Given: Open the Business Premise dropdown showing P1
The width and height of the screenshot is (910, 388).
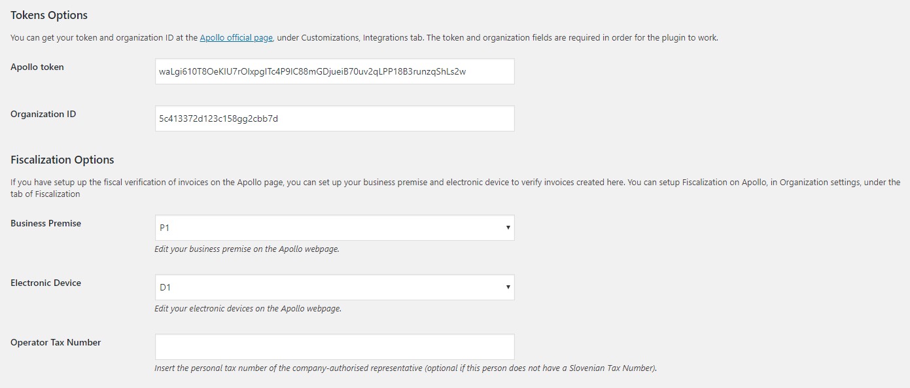Looking at the screenshot, I should (334, 228).
